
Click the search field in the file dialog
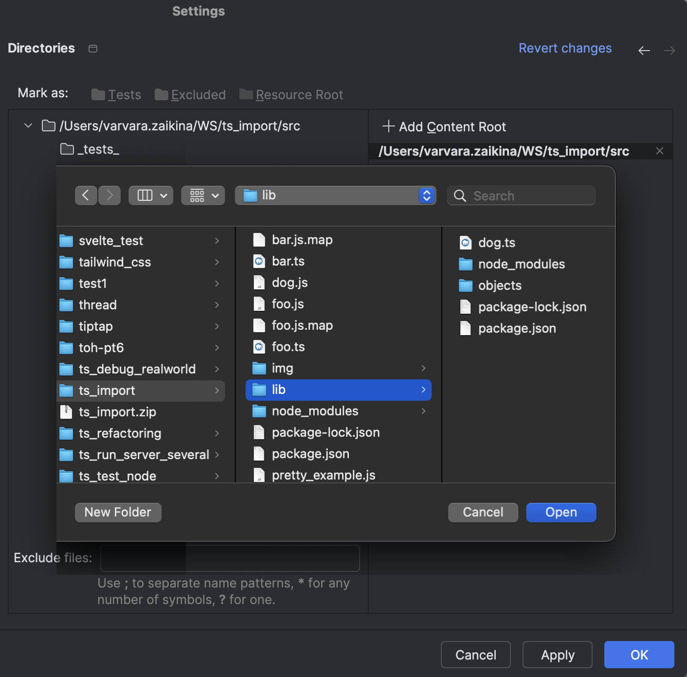point(521,196)
